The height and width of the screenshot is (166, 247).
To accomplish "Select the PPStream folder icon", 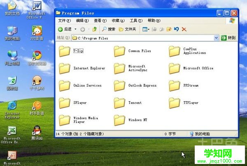I will 174,86.
